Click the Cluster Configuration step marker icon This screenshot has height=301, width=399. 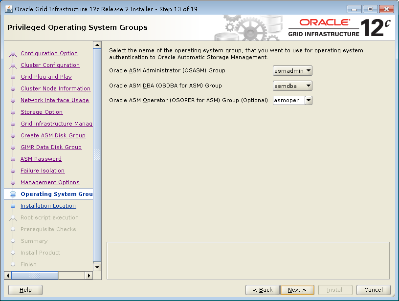(x=13, y=65)
